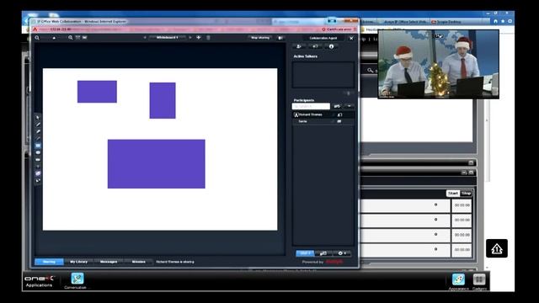Choose the rounded rectangle tool

(38, 160)
